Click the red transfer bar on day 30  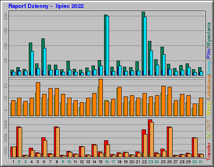point(193,147)
